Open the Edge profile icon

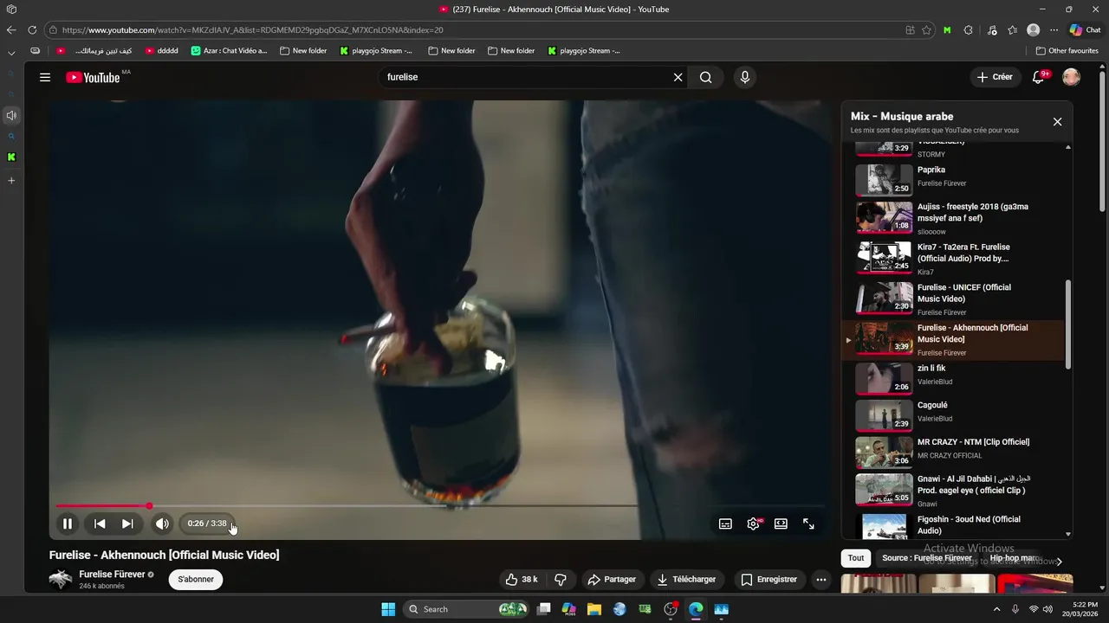coord(1033,29)
